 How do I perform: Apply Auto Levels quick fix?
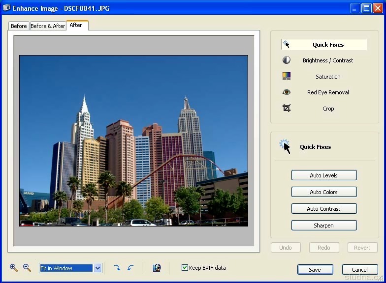tap(324, 175)
